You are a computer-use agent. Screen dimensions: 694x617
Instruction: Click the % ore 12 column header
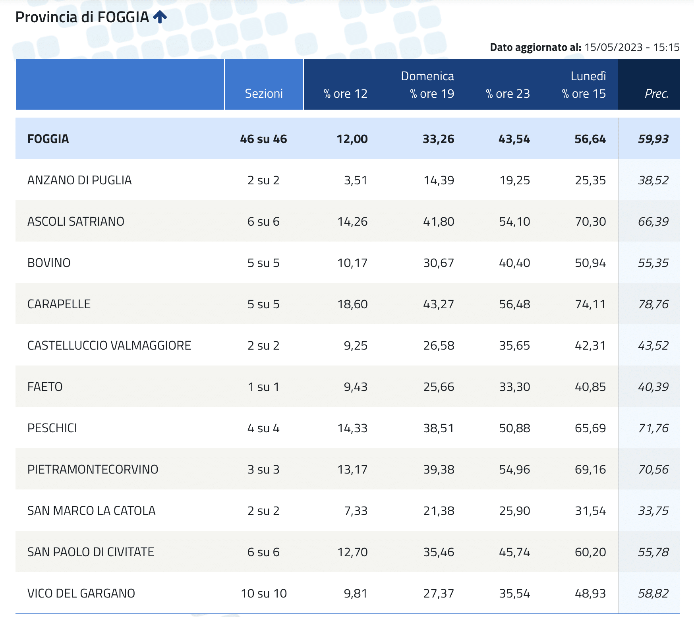coord(345,93)
